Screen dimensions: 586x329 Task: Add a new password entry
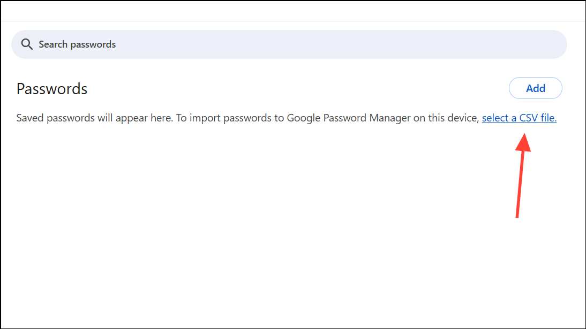[x=535, y=88]
